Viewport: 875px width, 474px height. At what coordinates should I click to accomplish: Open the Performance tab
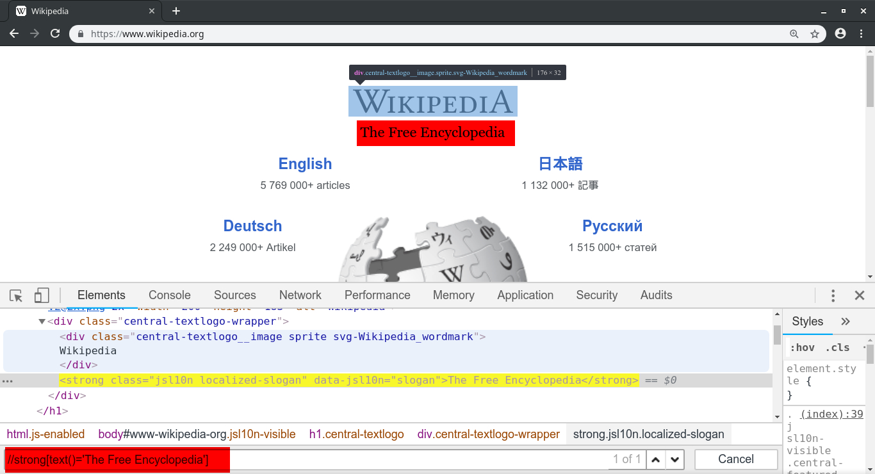point(377,295)
